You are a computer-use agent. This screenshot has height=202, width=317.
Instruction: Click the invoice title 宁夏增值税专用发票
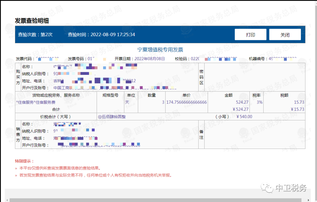point(160,50)
